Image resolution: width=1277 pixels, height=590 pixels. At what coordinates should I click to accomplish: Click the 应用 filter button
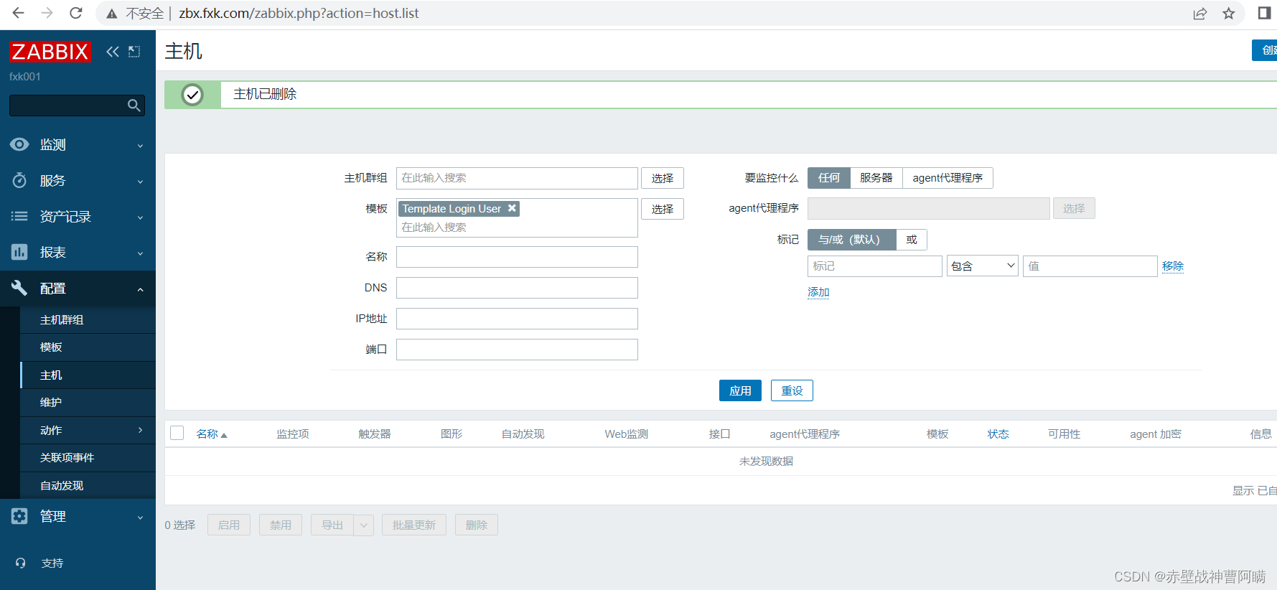pyautogui.click(x=740, y=390)
